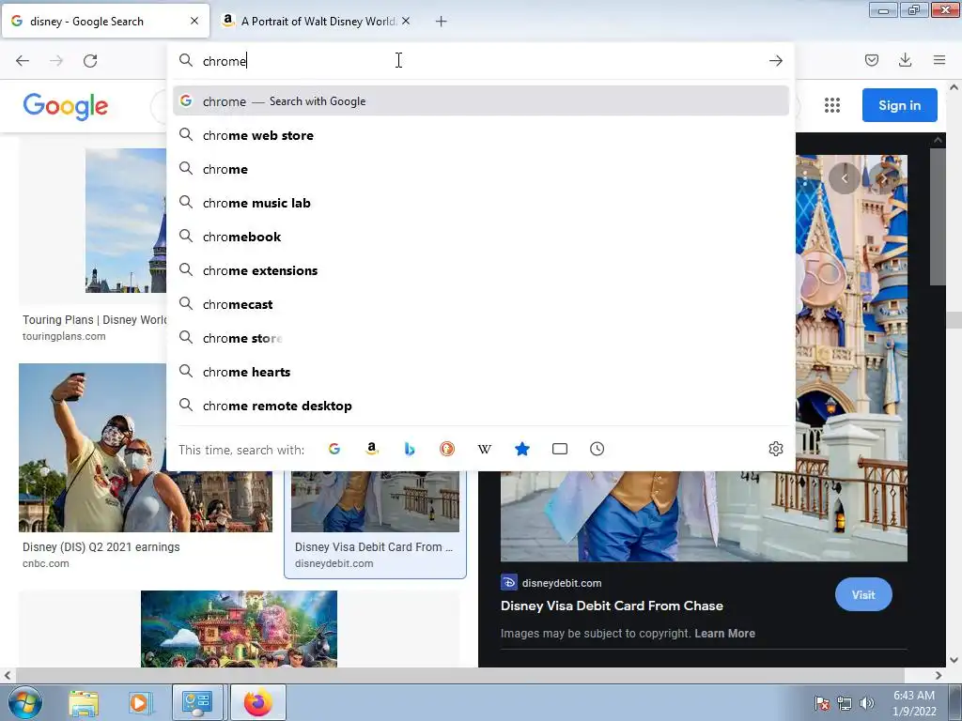Open Disney (DIS) Q2 2021 earnings result

point(101,547)
